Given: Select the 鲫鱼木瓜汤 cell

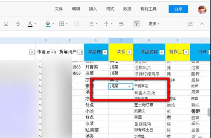Looking at the screenshot, I should tap(149, 93).
